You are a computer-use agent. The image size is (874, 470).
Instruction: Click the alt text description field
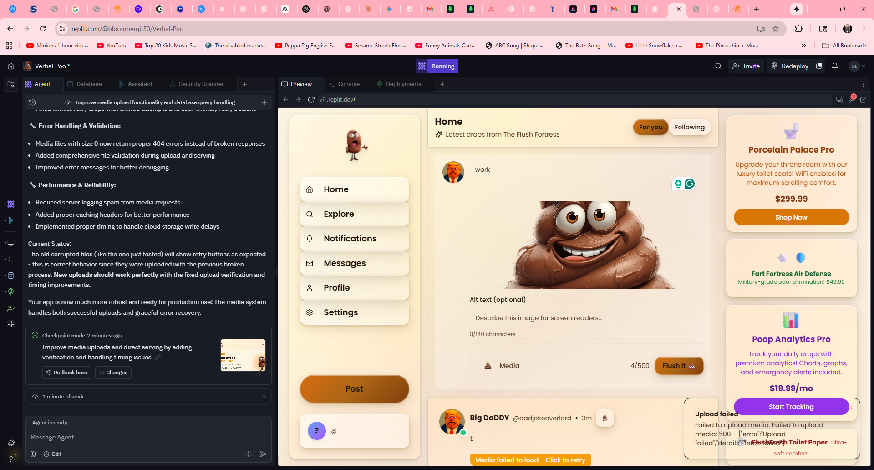pos(586,318)
